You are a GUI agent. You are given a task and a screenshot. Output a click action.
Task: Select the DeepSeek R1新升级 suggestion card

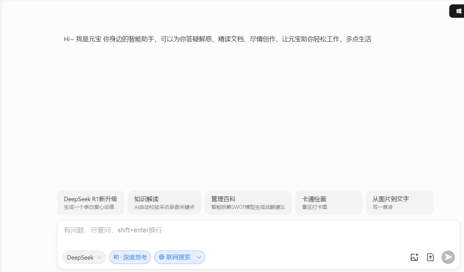[x=91, y=202]
